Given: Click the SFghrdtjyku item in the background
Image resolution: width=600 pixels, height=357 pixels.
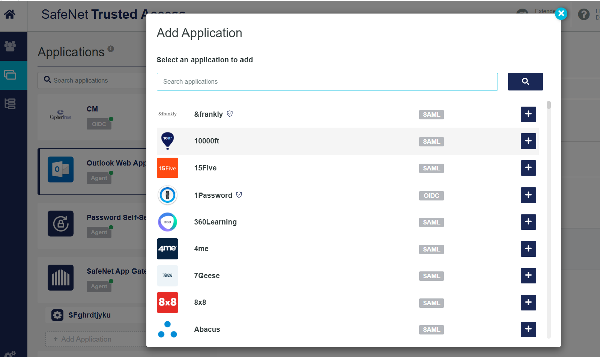Looking at the screenshot, I should click(89, 315).
